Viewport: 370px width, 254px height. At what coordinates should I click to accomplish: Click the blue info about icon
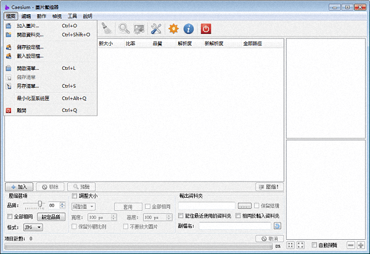(189, 28)
